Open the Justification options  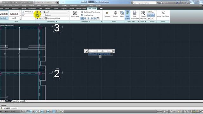75,14
